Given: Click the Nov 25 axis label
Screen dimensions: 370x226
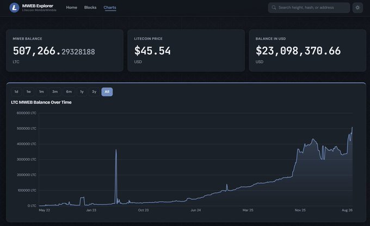Looking at the screenshot, I should pyautogui.click(x=300, y=210).
